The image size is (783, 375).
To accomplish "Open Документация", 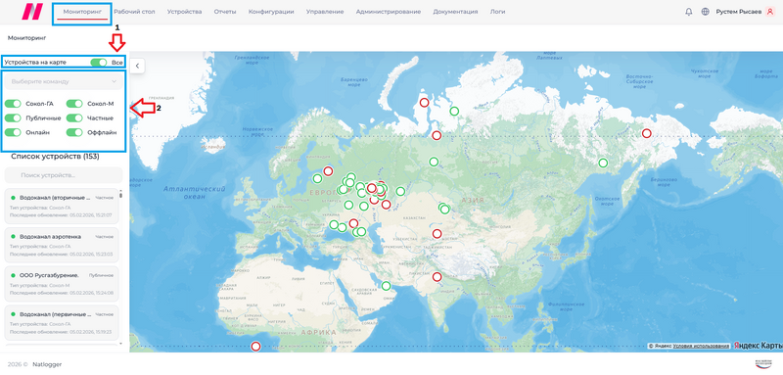I will click(455, 12).
